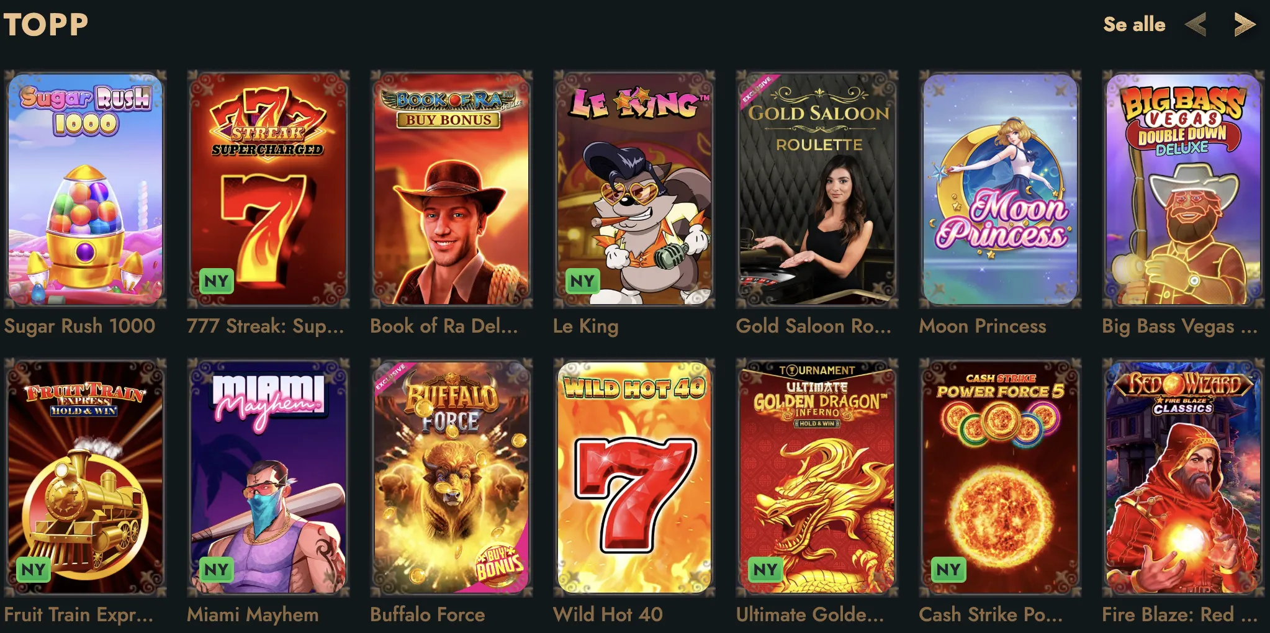
Task: Click the NY badge on Le King
Action: [582, 281]
